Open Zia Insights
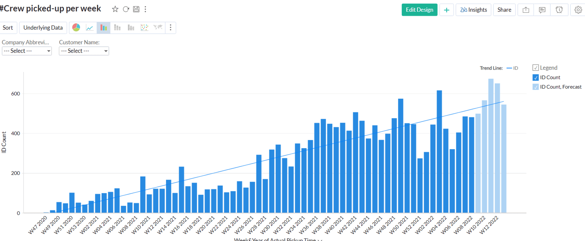 tap(473, 10)
